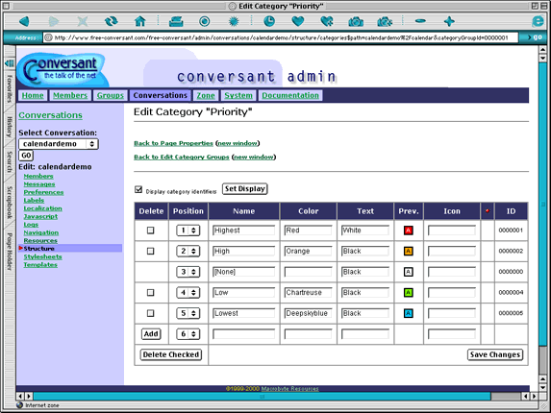Open the Macrobyte Resources footer link
This screenshot has height=413, width=551.
pos(289,388)
